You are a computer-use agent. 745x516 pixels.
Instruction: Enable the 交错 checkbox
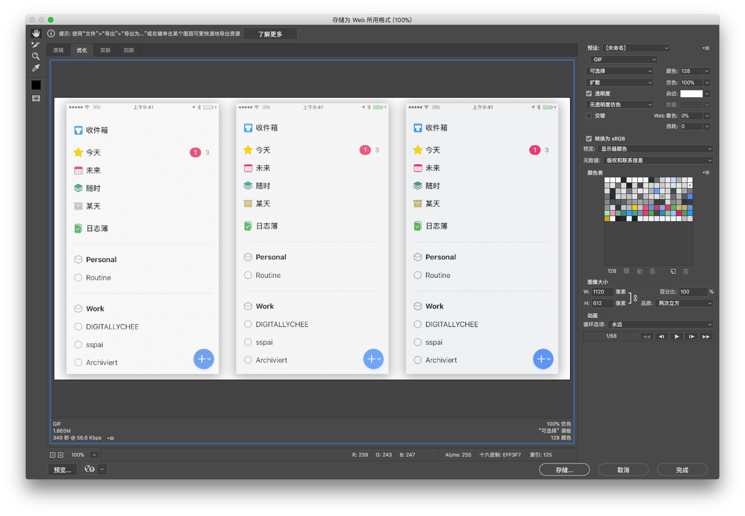(589, 116)
